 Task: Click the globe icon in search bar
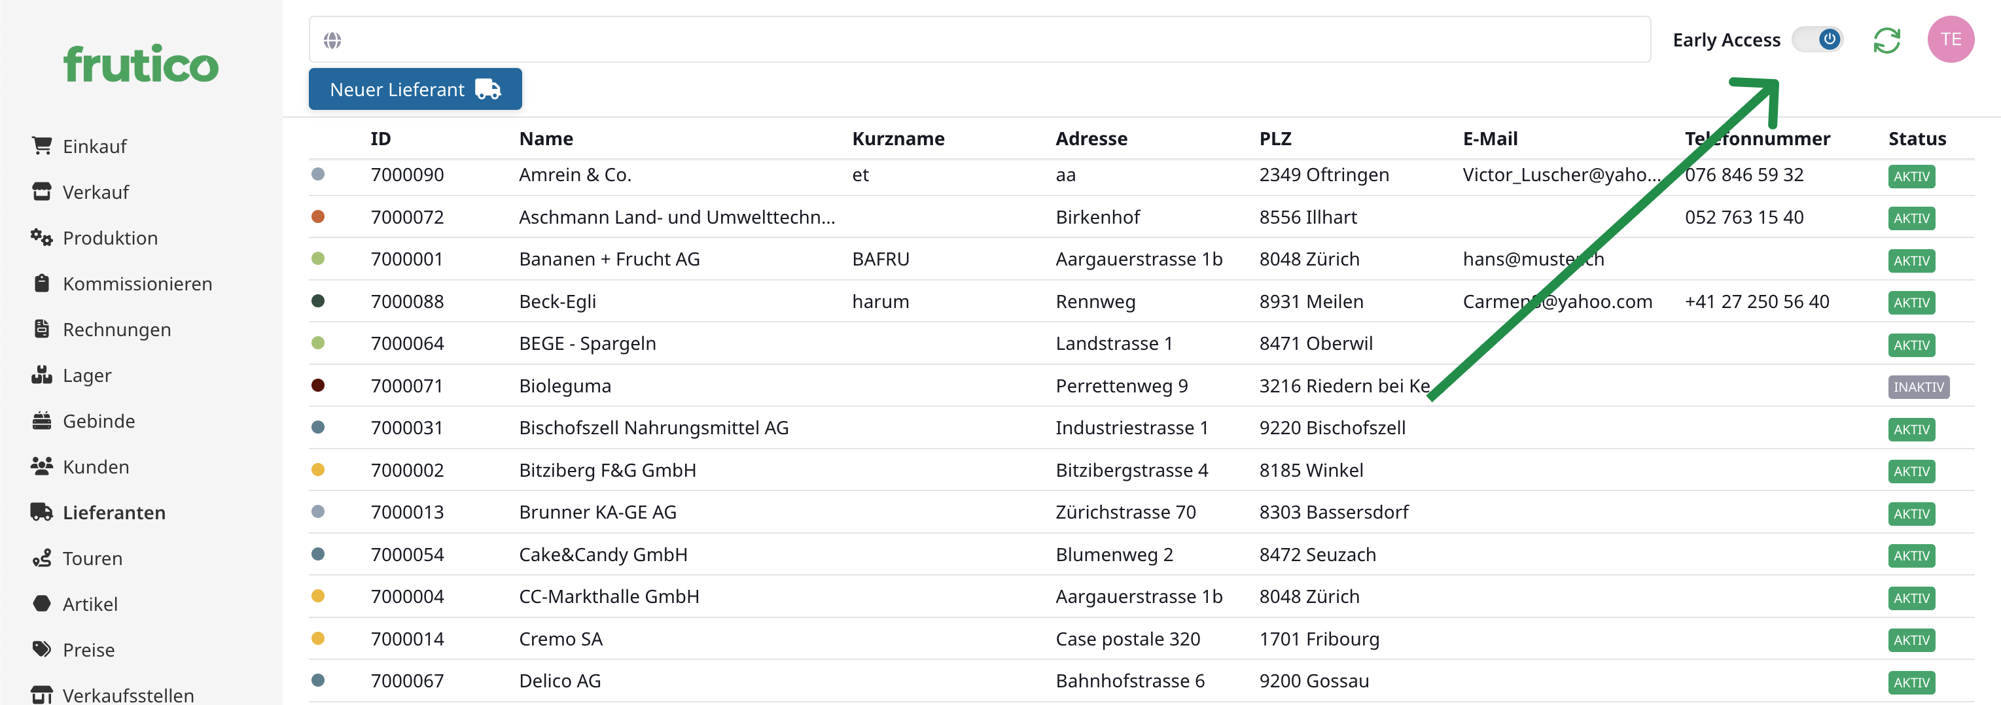tap(332, 40)
